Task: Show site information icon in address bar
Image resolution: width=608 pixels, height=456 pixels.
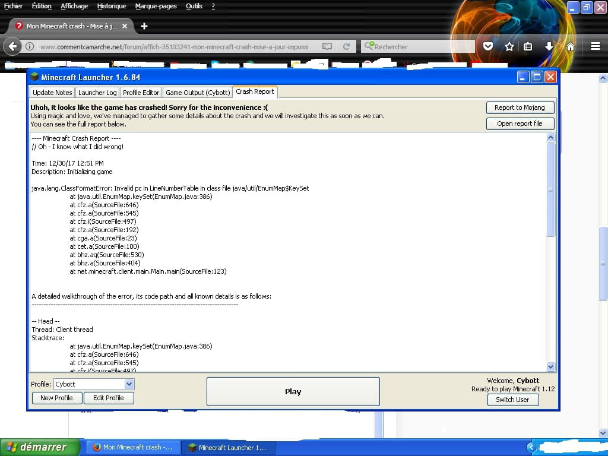Action: [30, 46]
